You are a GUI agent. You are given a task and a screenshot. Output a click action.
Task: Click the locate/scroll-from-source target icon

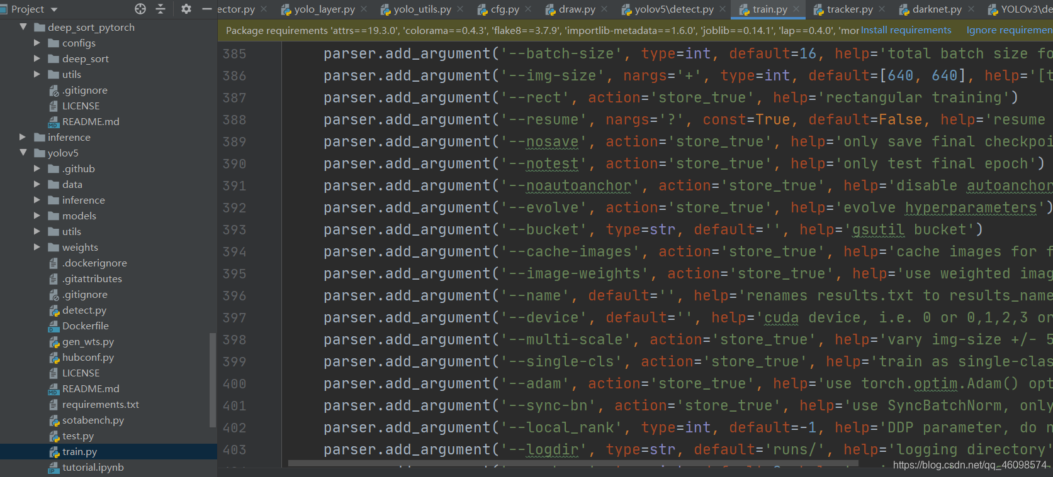click(x=140, y=9)
